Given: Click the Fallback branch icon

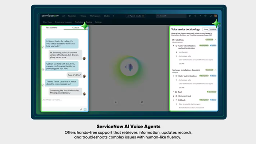Looking at the screenshot, I should [x=176, y=100].
